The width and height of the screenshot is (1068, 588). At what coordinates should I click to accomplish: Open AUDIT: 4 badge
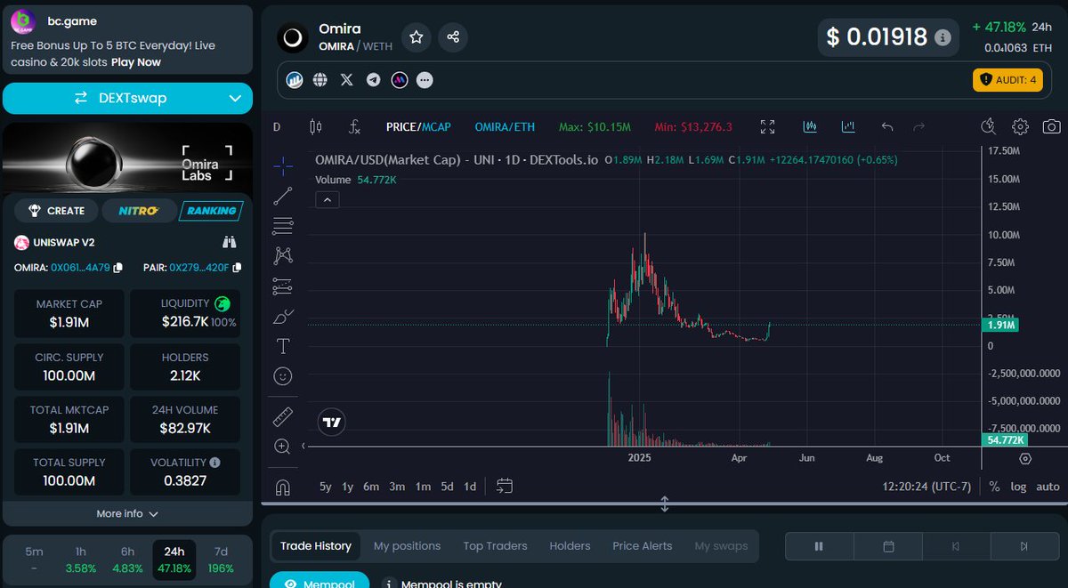tap(1007, 80)
